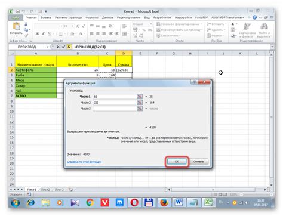Image resolution: width=283 pixels, height=216 pixels.
Task: Click OK in the function arguments dialog
Action: pos(177,162)
